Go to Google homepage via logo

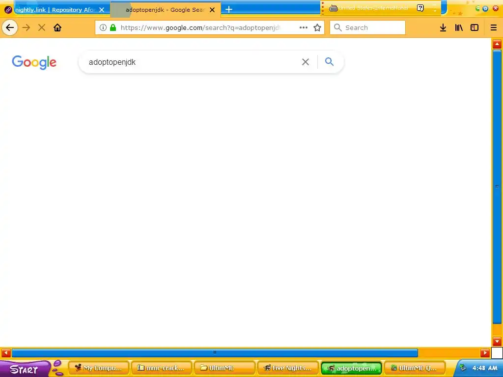pos(34,62)
